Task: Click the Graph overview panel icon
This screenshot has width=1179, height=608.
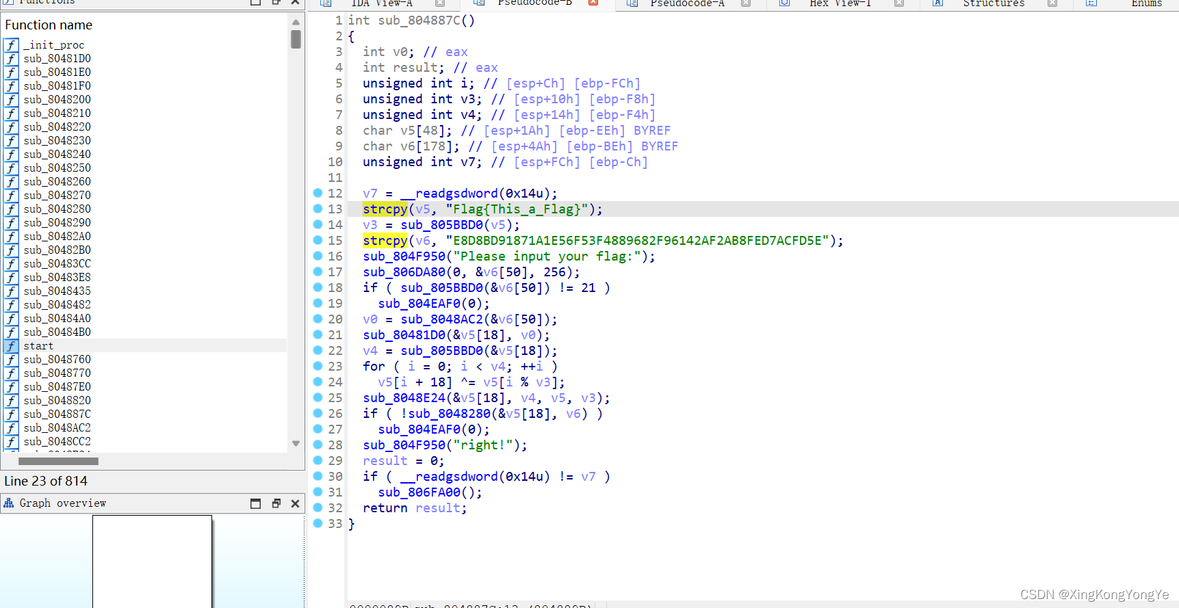Action: coord(9,503)
